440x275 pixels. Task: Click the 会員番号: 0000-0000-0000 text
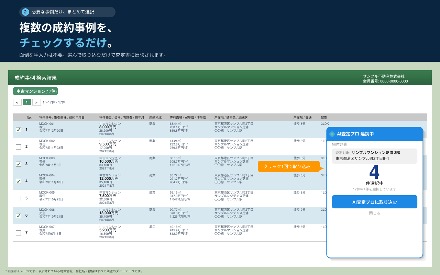point(385,81)
